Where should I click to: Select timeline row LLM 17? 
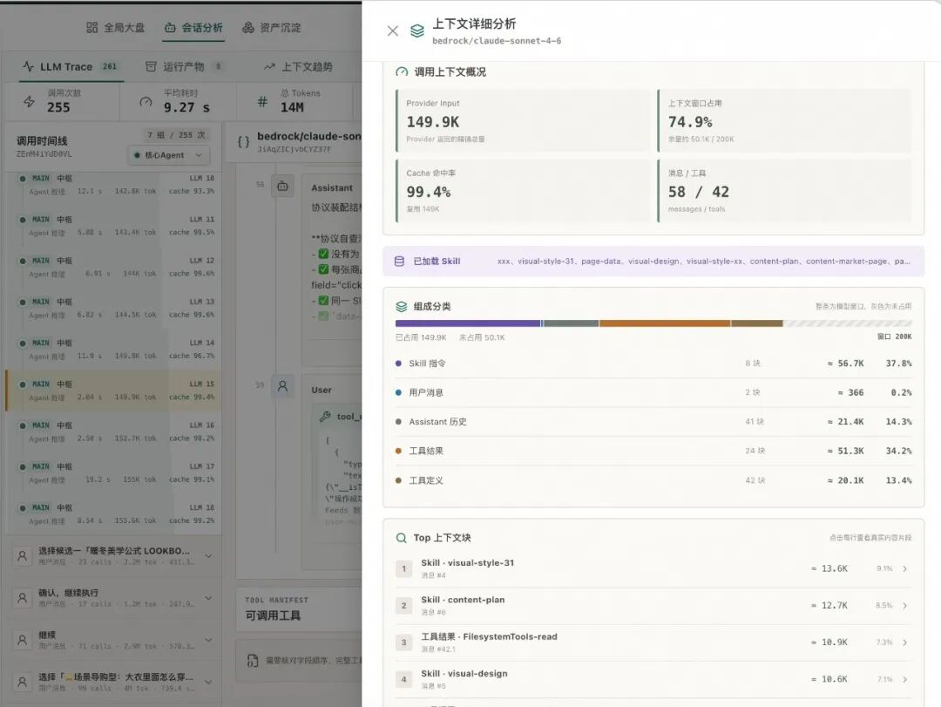click(x=112, y=472)
